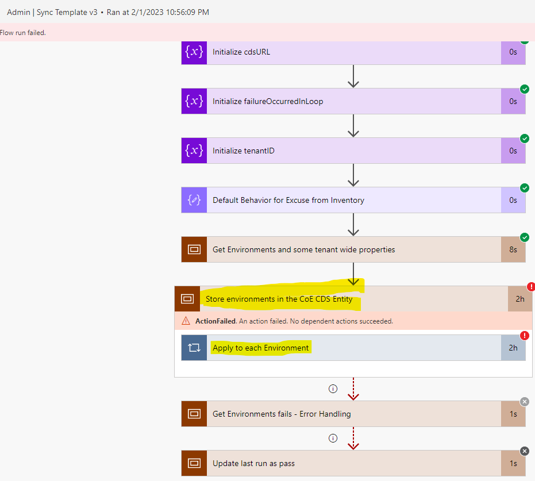Click the scope icon on Get Environments fails action

(194, 414)
